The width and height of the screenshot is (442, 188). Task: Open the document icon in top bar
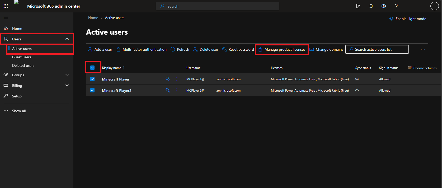358,6
